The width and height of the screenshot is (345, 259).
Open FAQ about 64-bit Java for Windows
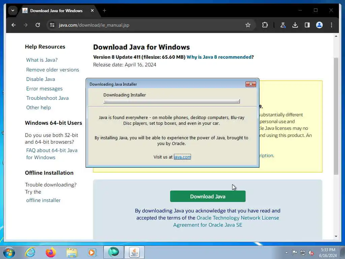click(52, 154)
